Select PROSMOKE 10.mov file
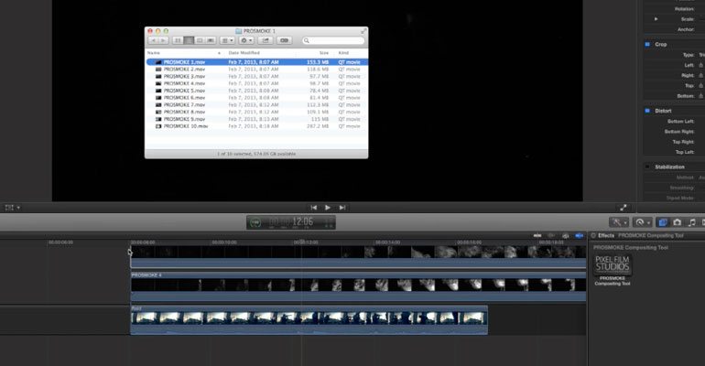Viewport: 705px width, 366px height. coord(256,126)
